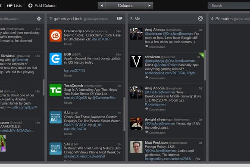The width and height of the screenshot is (250, 167).
Task: Open the read.bi/16w7lXr link
Action: coord(75,129)
